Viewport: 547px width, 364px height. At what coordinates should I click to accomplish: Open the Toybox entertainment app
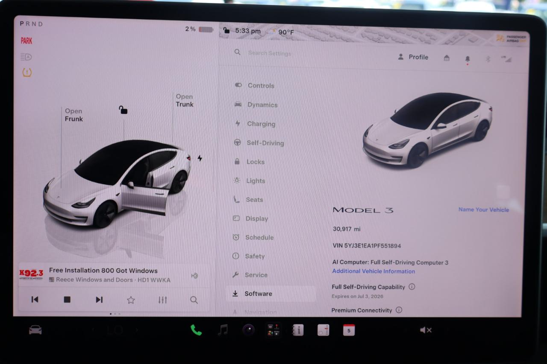pos(273,330)
